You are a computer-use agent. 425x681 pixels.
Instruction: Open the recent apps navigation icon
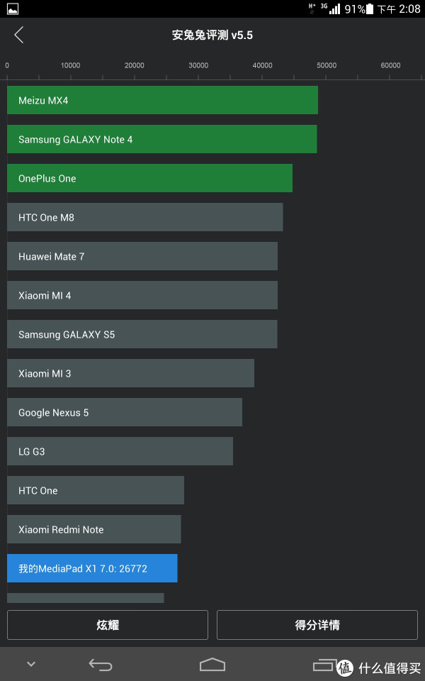coord(324,665)
